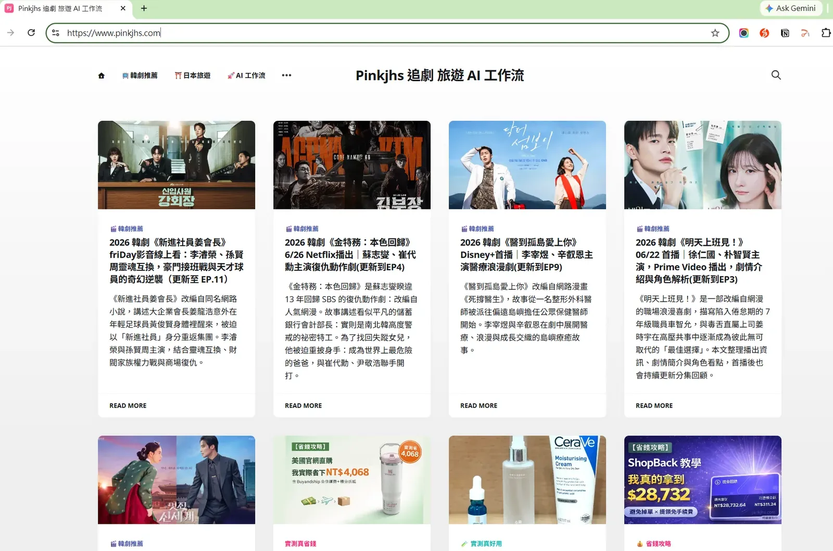Screen dimensions: 833x551
Task: Reload the page with the refresh icon
Action: pos(31,33)
